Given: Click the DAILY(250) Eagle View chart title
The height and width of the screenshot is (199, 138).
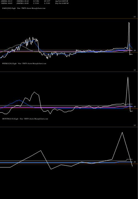Looking at the screenshot, I should pos(24,8).
